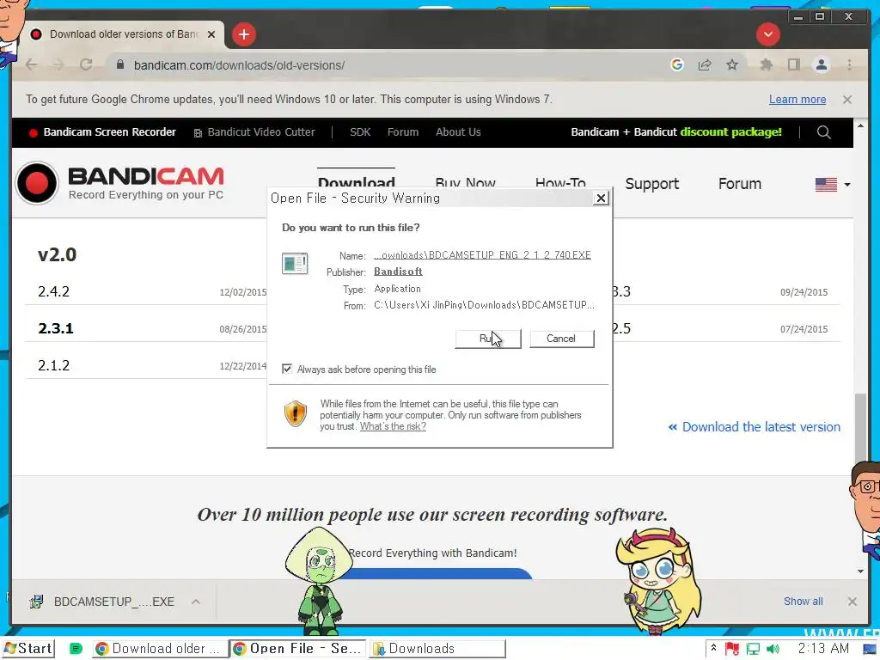
Task: Open About Us link
Action: [458, 132]
